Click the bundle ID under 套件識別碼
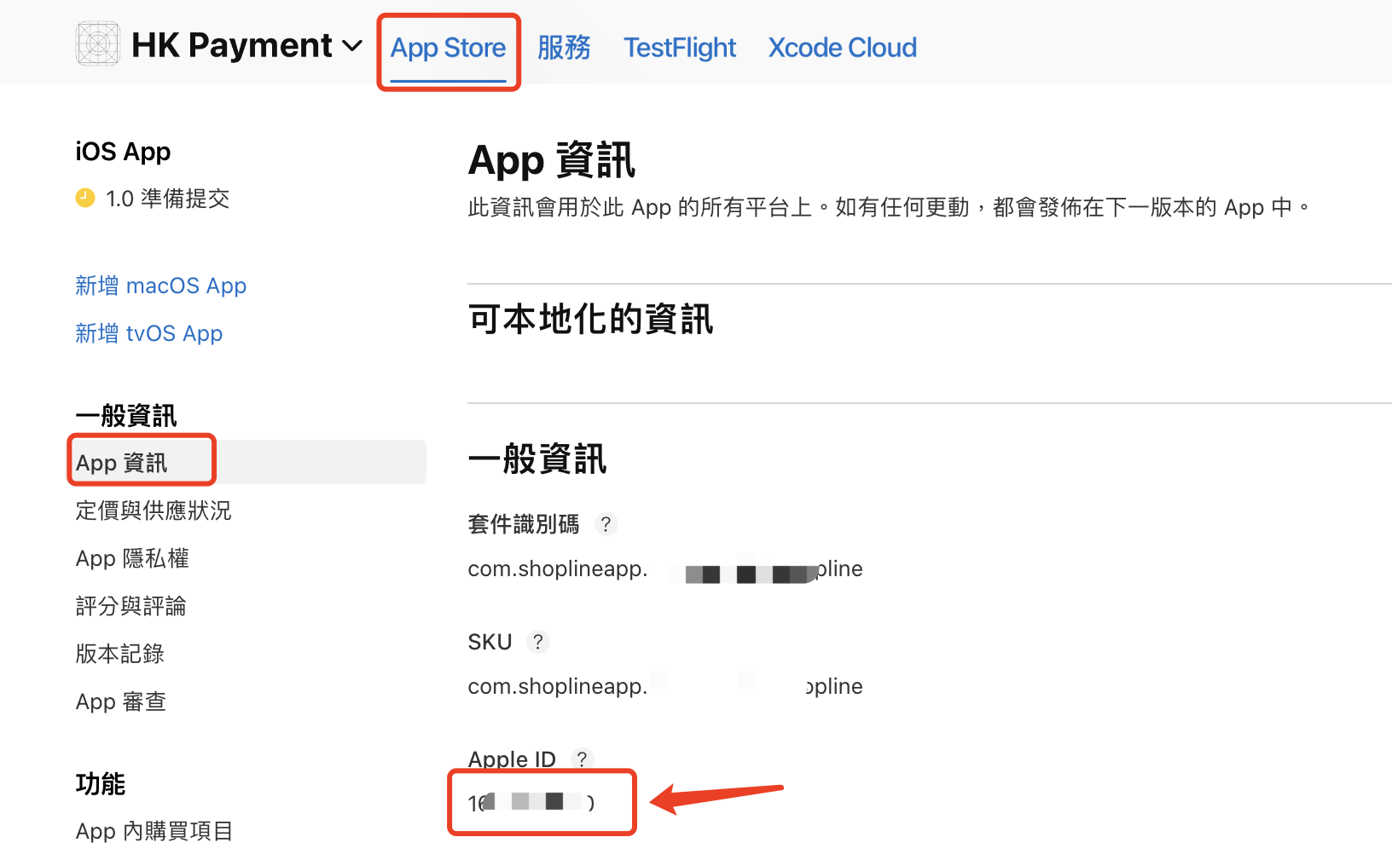The height and width of the screenshot is (854, 1392). (x=665, y=569)
